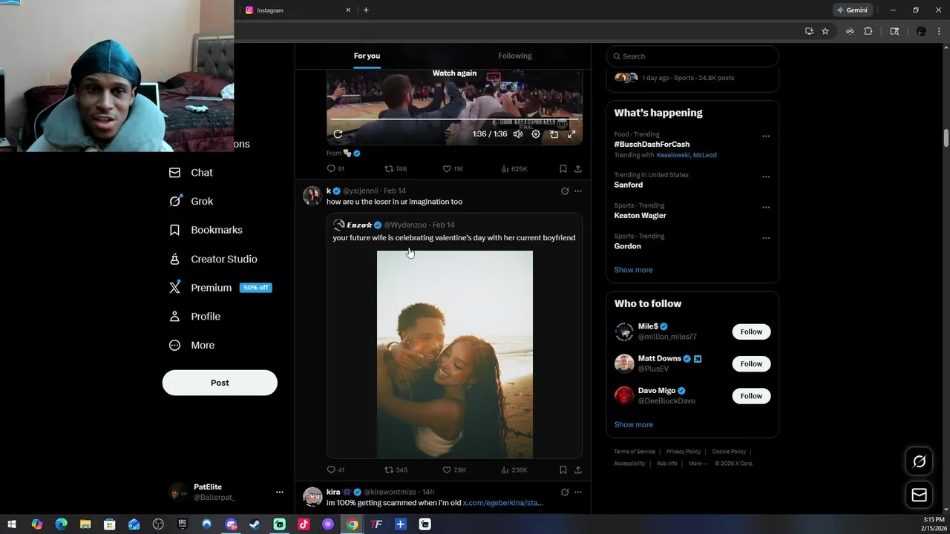Open the Gemini button in Chrome
This screenshot has height=534, width=950.
852,10
